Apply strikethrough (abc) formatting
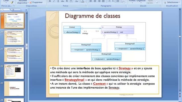The width and height of the screenshot is (182, 102). [63, 1]
